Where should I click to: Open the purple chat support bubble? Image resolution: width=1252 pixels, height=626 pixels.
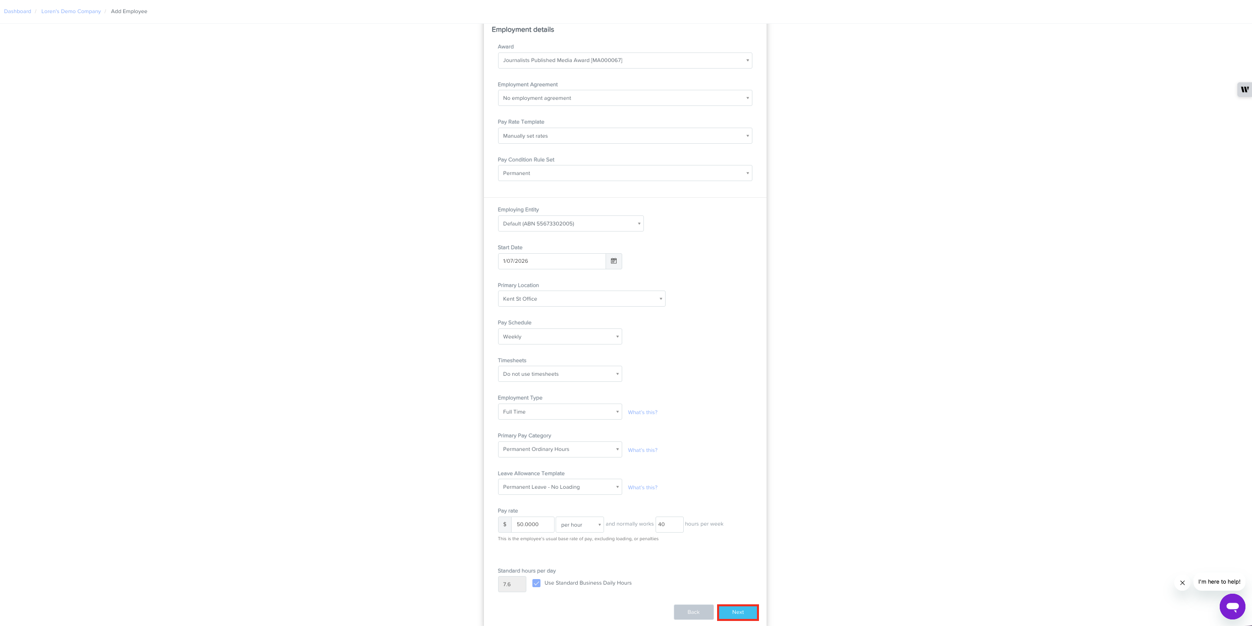tap(1232, 606)
